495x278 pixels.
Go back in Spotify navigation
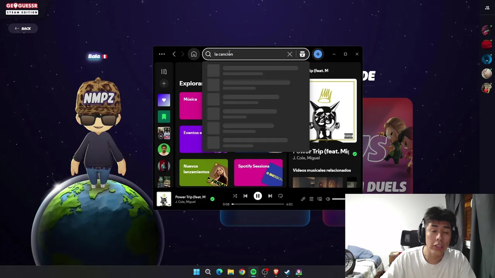point(174,54)
